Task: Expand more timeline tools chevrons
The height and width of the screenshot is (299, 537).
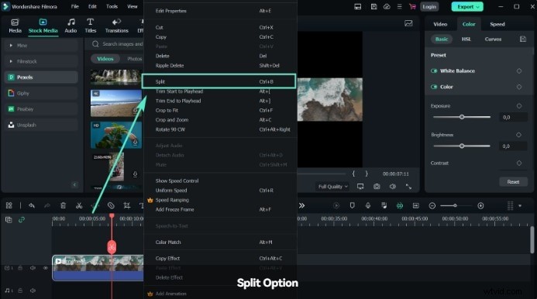Action: tap(301, 205)
